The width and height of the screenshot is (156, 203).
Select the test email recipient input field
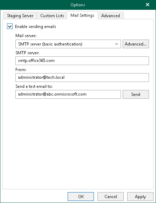click(x=68, y=94)
